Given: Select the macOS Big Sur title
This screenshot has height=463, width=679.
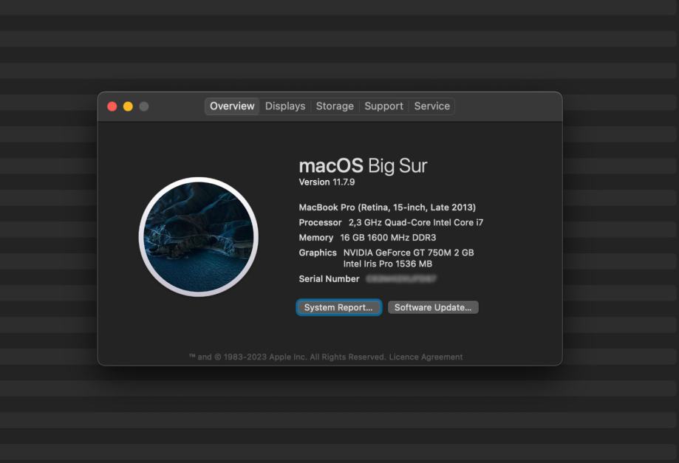Looking at the screenshot, I should tap(363, 165).
